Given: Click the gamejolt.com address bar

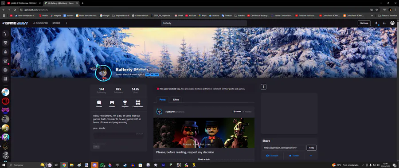Looking at the screenshot, I should click(x=193, y=10).
